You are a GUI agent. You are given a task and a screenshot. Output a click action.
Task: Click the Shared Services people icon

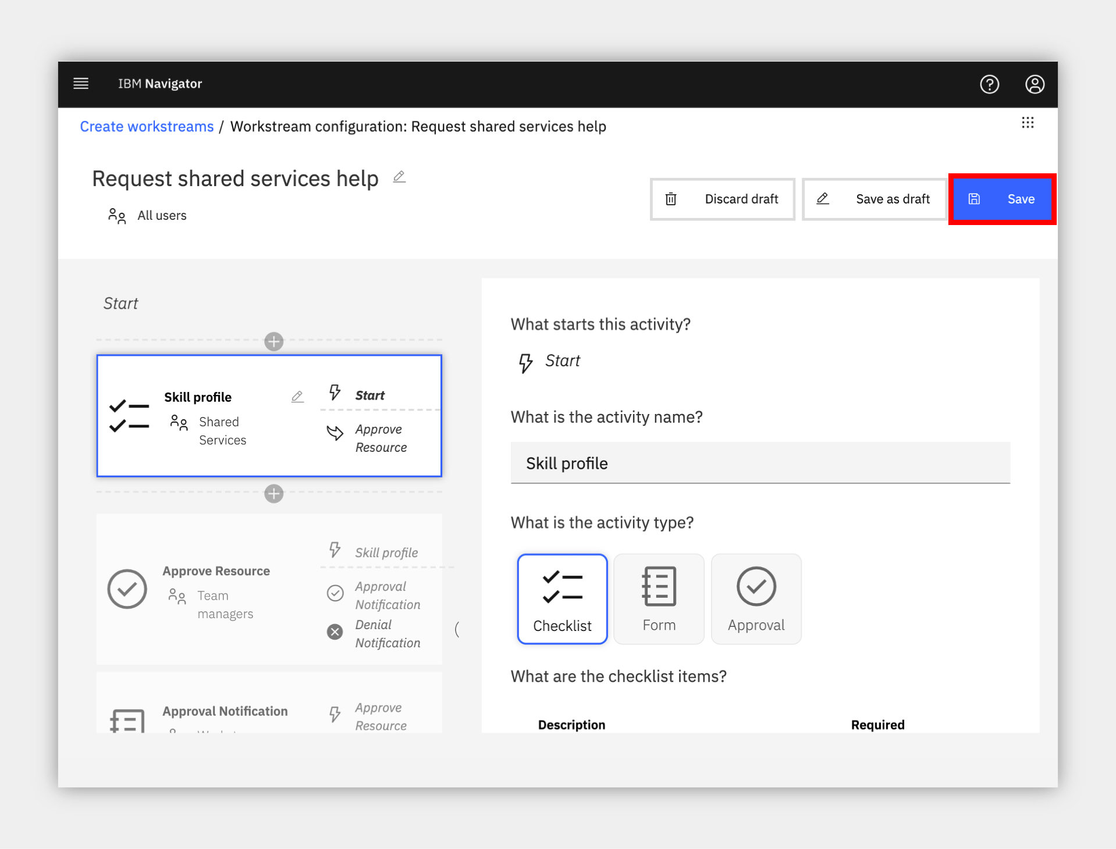pyautogui.click(x=179, y=422)
